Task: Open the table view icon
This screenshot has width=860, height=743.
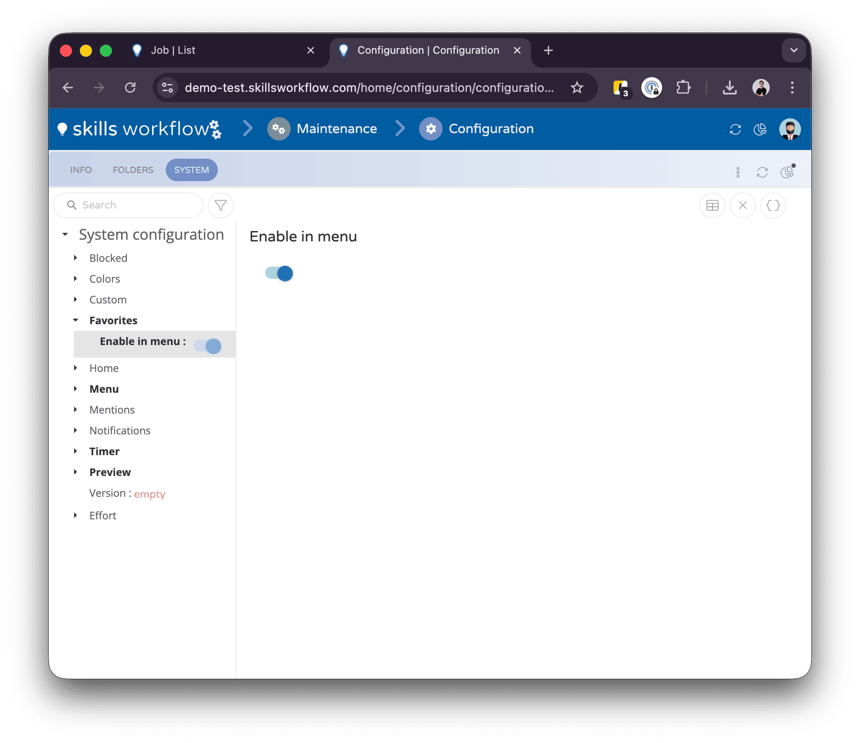Action: 712,205
